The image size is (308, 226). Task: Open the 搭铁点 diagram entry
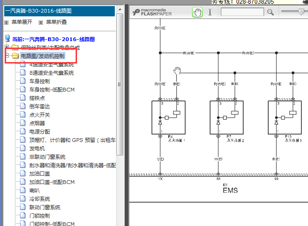pos(37,98)
